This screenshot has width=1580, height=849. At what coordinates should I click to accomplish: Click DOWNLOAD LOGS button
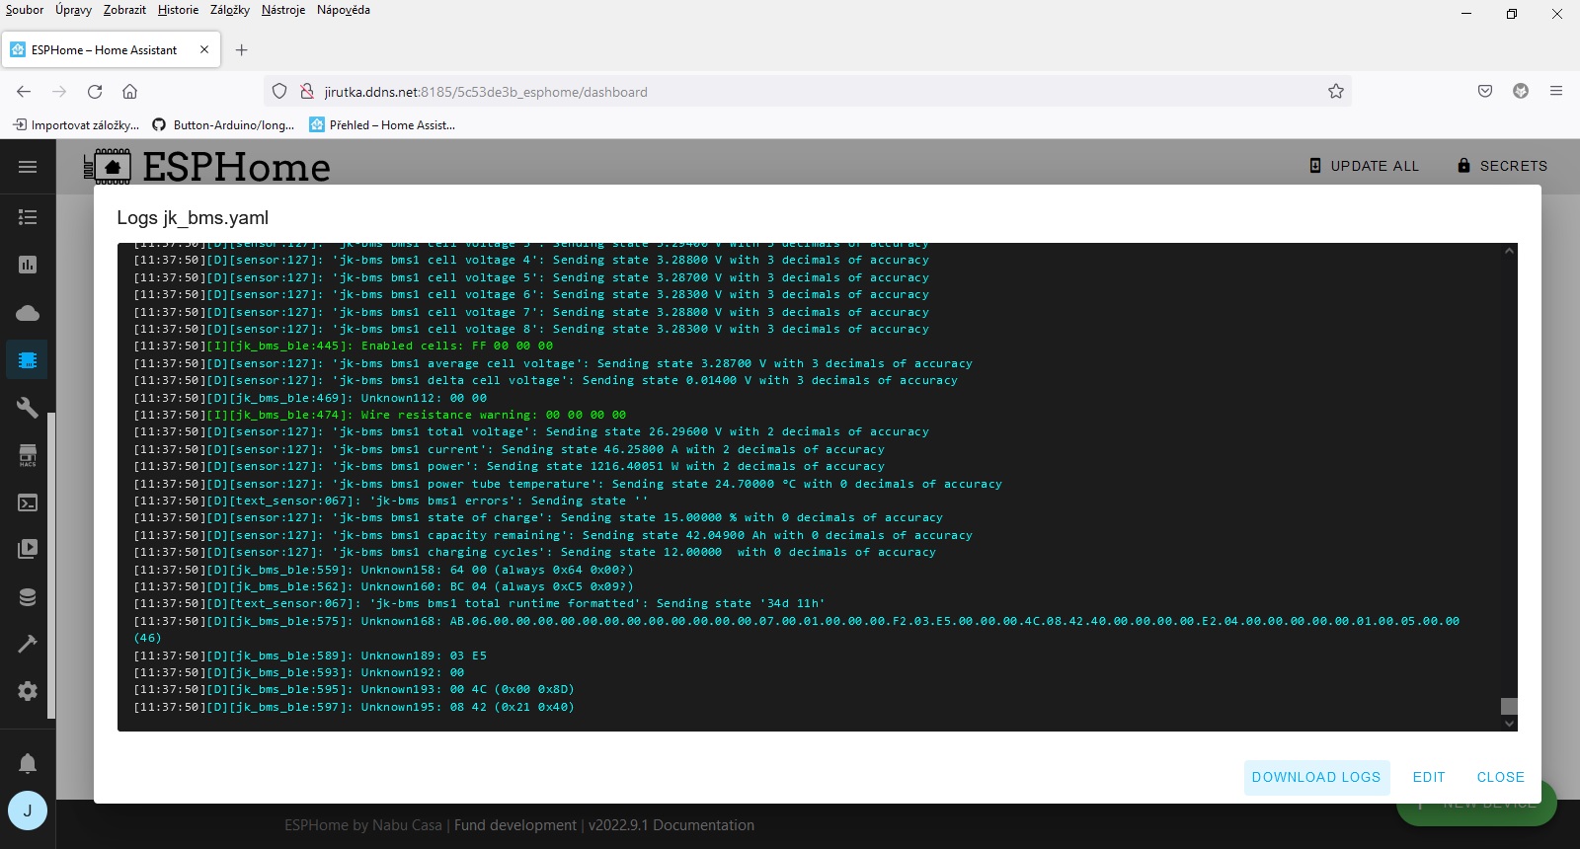point(1316,777)
